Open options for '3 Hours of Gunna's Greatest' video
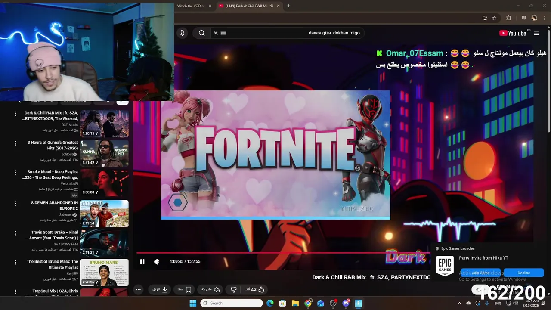551x310 pixels. tap(15, 143)
